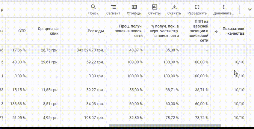Click the horizontal scrollbar thumb

165,125
